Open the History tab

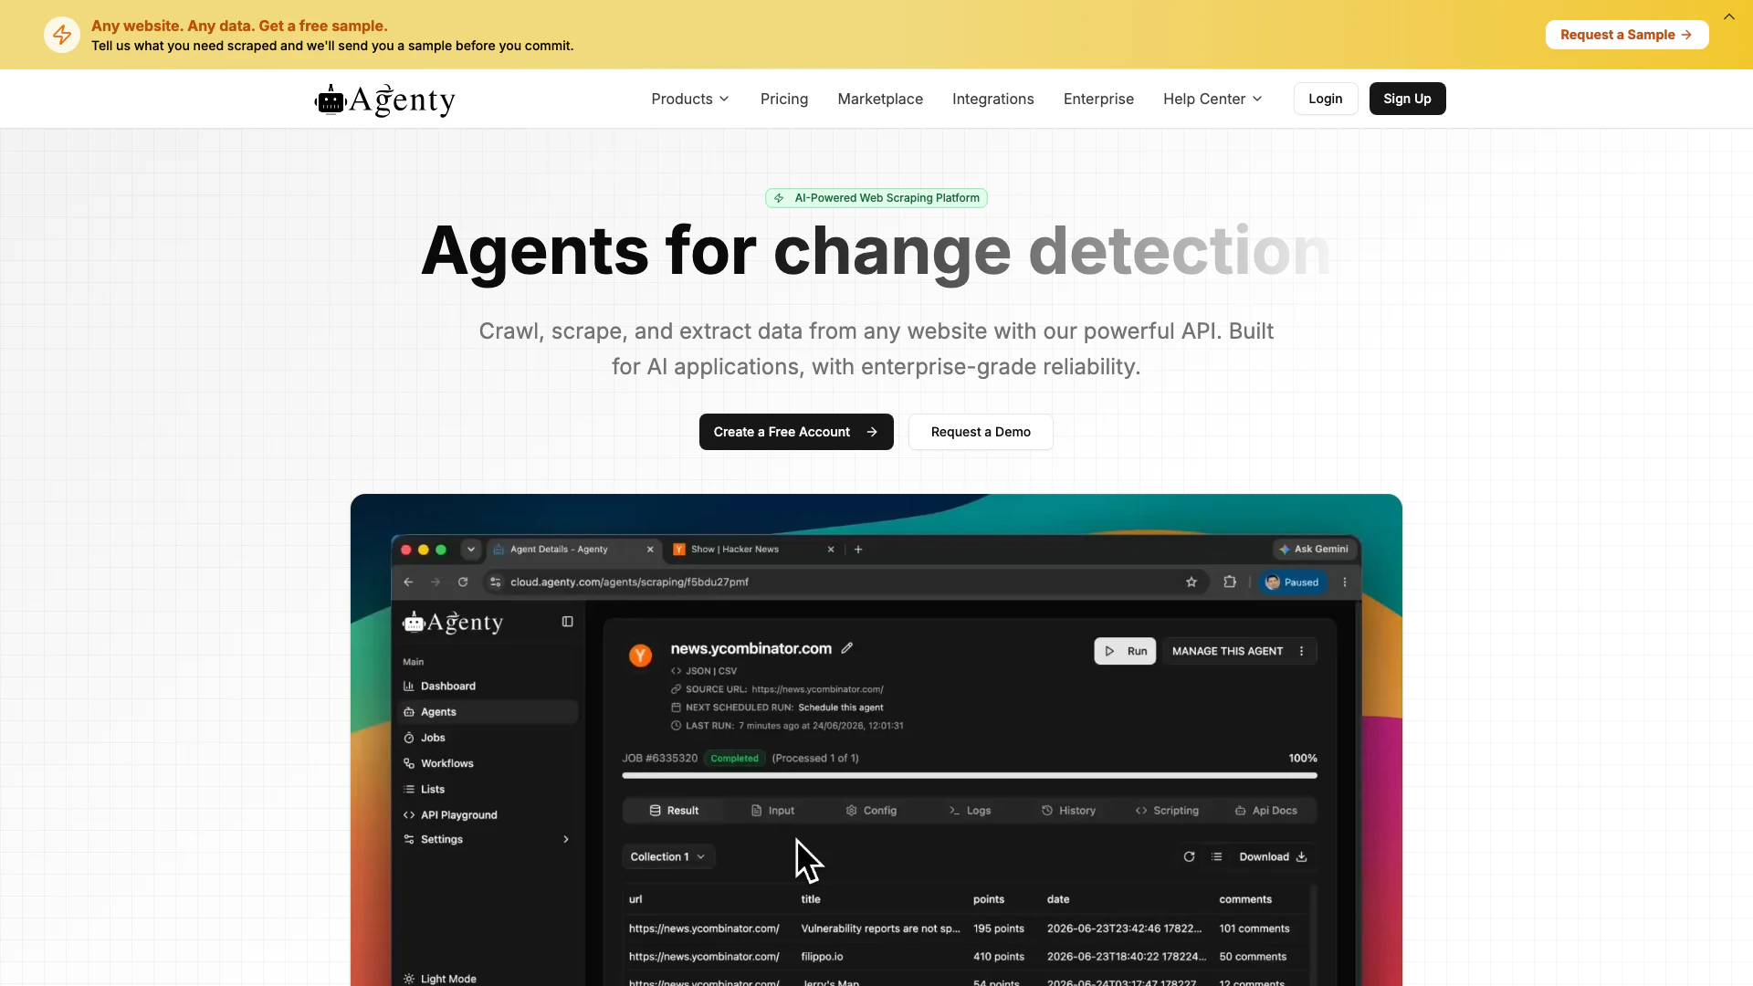[x=1068, y=811]
